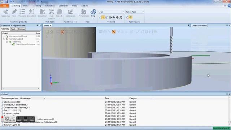
Task: Close the View1 tab
Action: [51, 26]
